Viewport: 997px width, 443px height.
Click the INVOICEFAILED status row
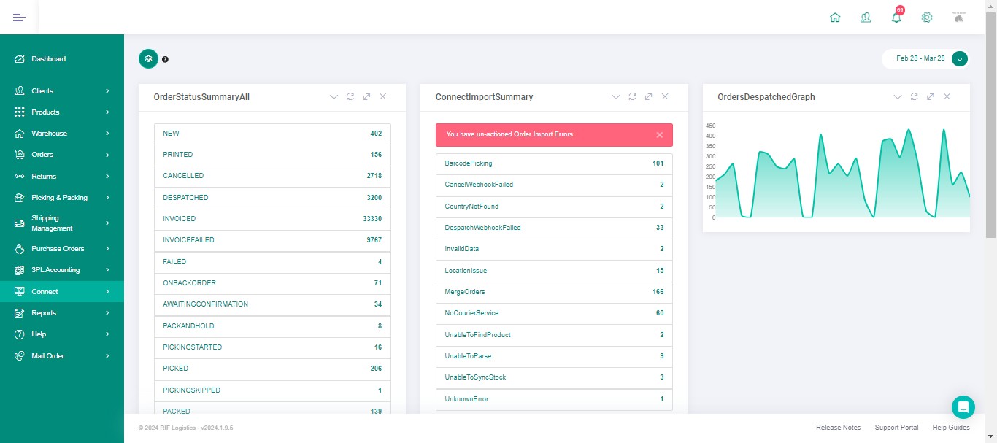272,241
